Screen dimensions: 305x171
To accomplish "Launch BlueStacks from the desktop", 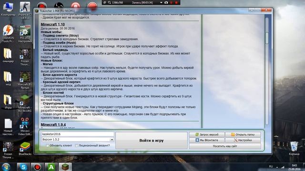I will (x=25, y=149).
